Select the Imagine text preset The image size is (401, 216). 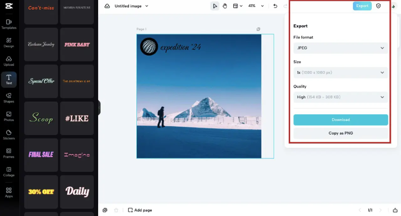[77, 155]
